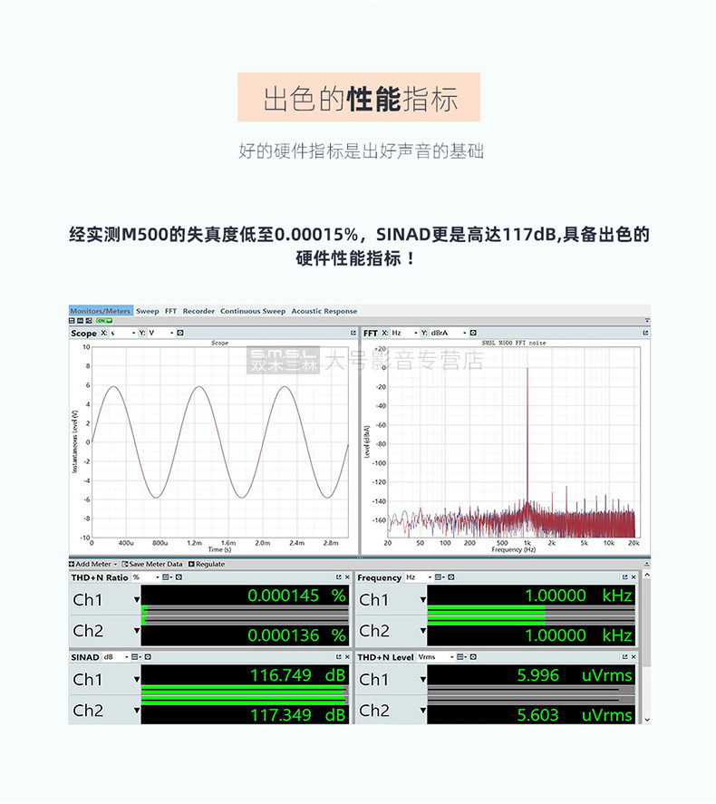Open the THD+N Level meter settings icon
Viewport: 716px width, 804px height.
pos(473,657)
